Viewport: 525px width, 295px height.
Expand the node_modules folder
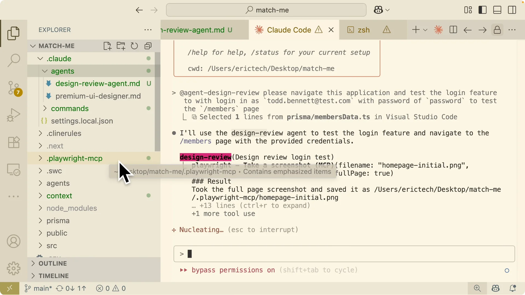coord(40,208)
